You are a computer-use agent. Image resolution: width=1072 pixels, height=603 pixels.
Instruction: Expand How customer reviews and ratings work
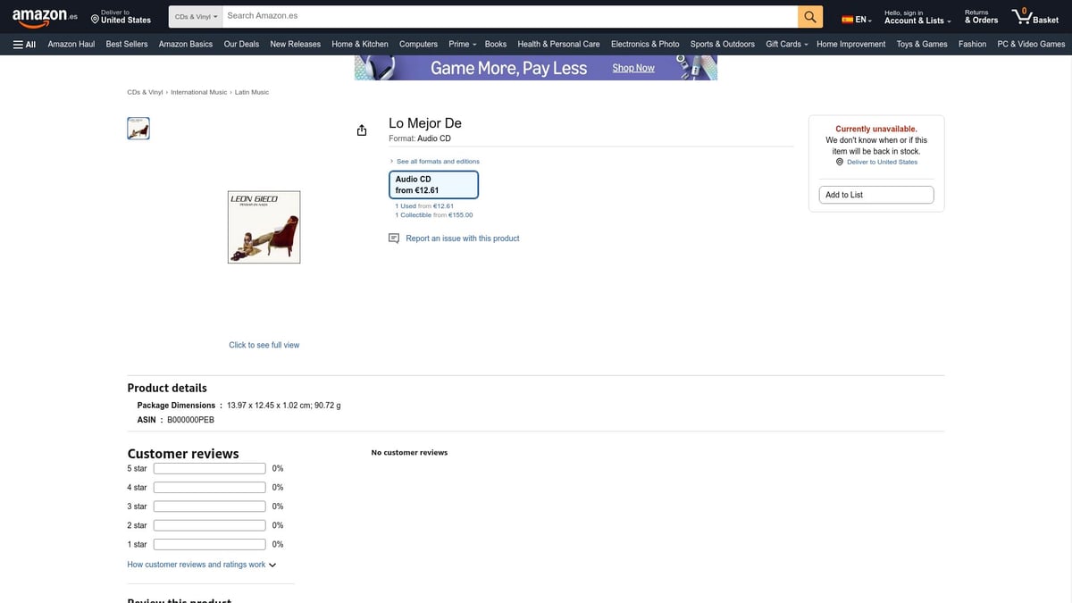coord(202,565)
